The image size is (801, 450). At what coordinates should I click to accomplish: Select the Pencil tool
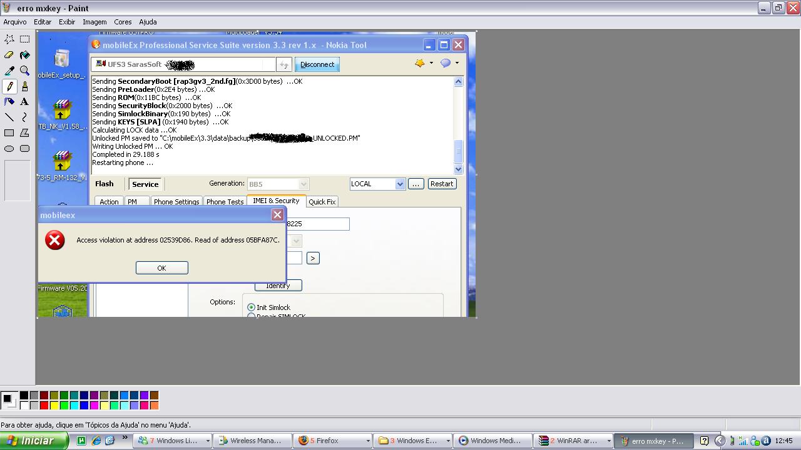point(9,86)
